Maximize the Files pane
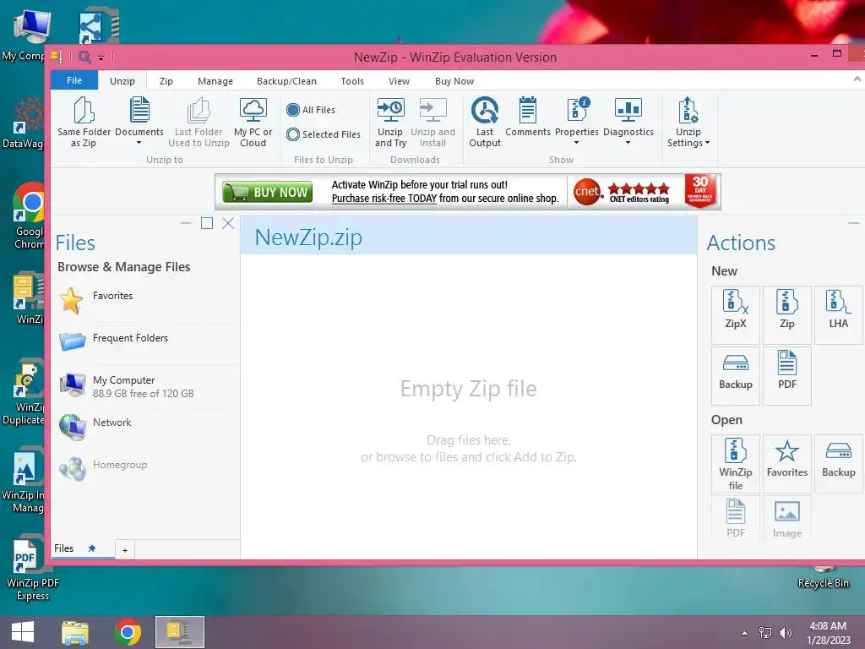The image size is (865, 649). pos(207,223)
